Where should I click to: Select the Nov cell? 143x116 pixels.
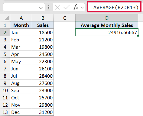click(21, 105)
